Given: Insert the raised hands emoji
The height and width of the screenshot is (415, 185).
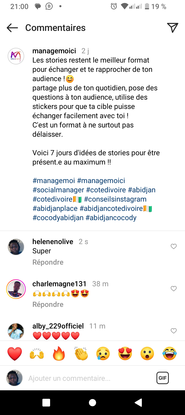Looking at the screenshot, I should click(x=37, y=353).
